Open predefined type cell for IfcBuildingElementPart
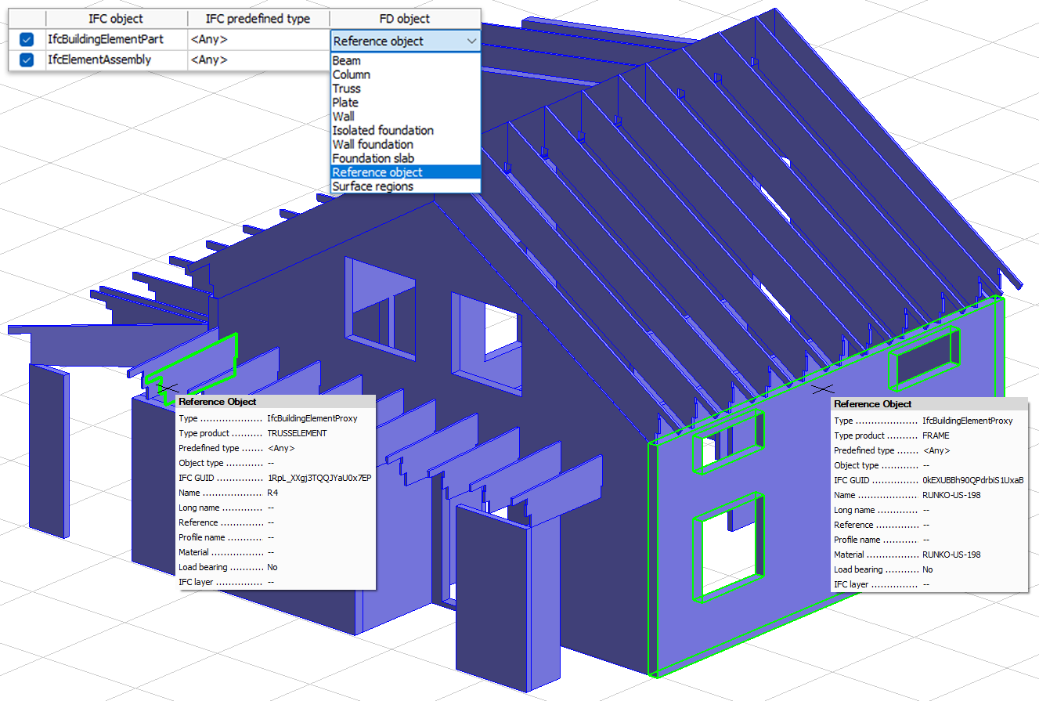Viewport: 1039px width, 701px height. [258, 40]
